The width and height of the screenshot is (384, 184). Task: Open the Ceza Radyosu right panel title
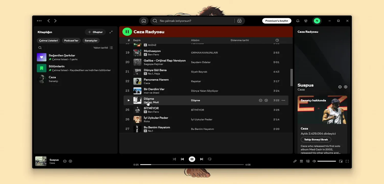(308, 32)
